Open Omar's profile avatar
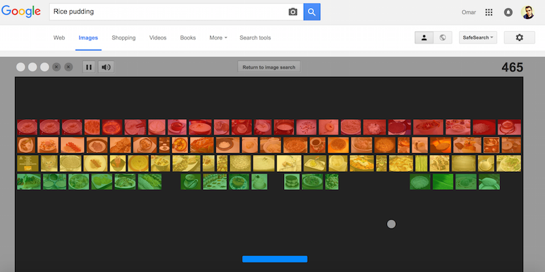 pos(527,12)
